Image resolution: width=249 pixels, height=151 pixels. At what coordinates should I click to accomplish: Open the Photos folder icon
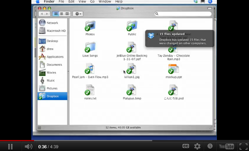[x=90, y=26]
